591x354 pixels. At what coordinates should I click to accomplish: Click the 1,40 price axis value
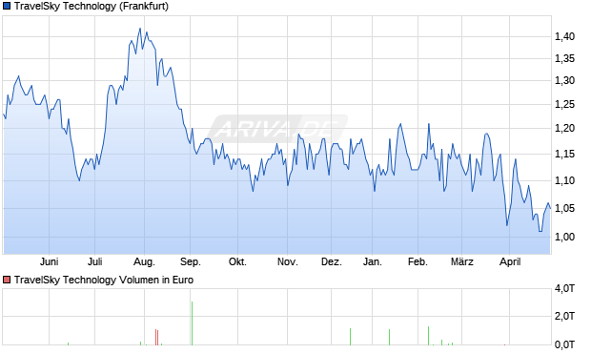tap(564, 36)
